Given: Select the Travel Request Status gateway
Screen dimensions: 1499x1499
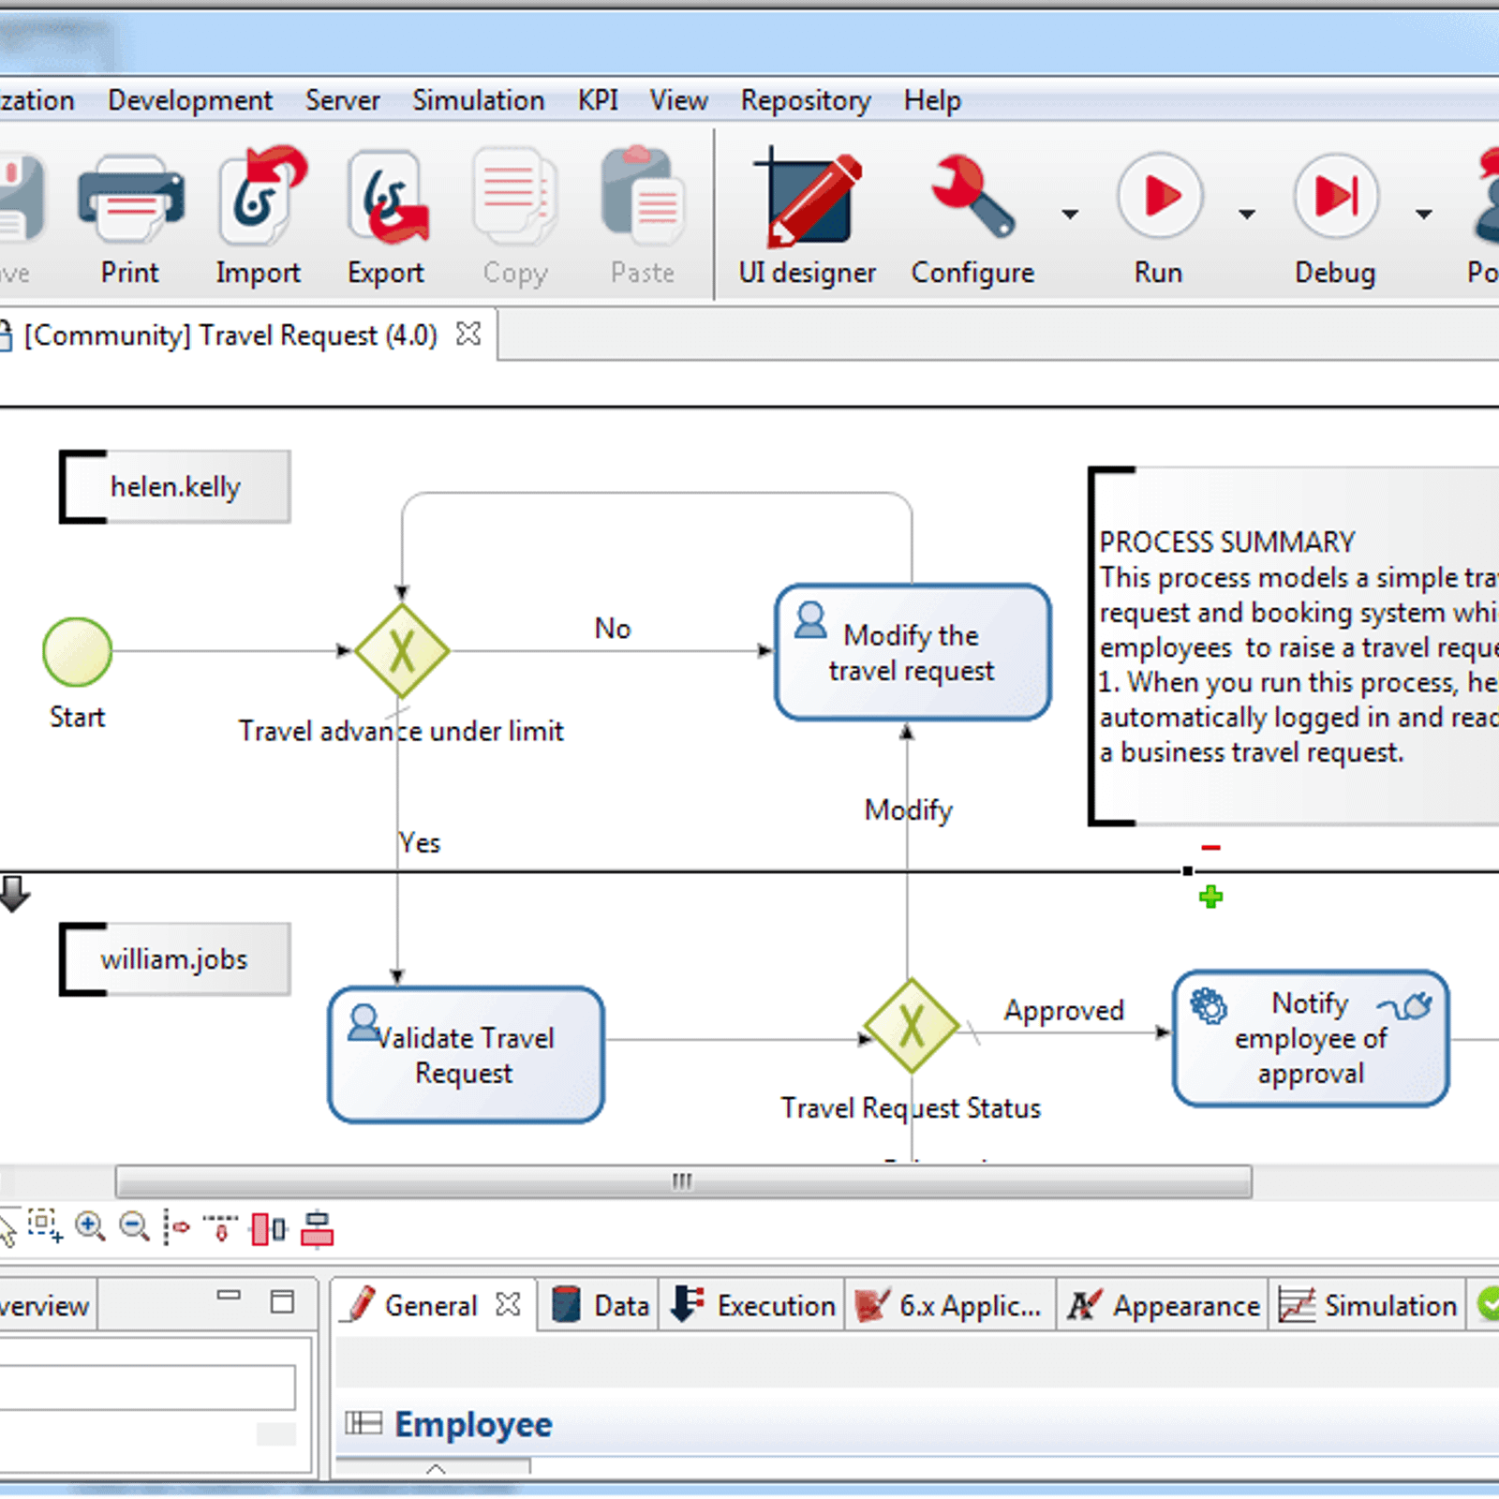Looking at the screenshot, I should [x=912, y=1027].
